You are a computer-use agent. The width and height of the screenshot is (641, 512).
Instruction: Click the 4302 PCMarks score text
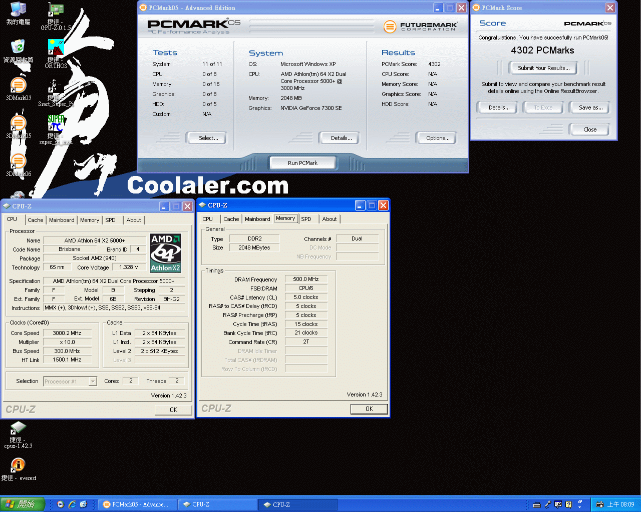[x=542, y=50]
